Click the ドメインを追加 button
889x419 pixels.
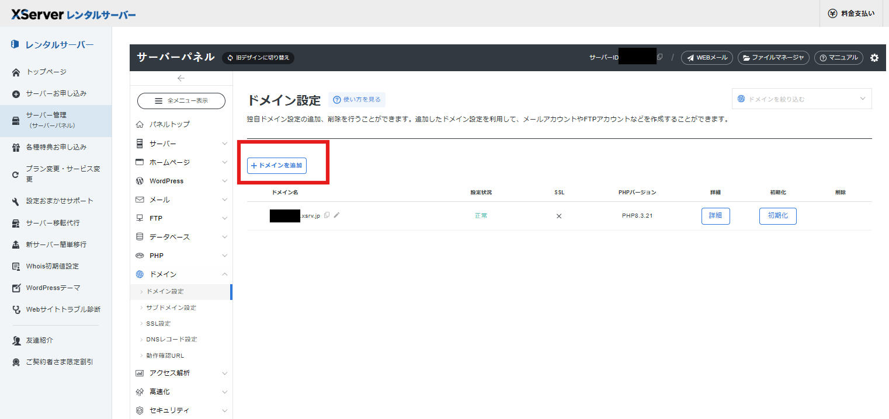tap(277, 166)
